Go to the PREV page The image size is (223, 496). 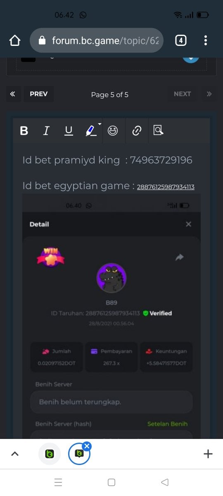pyautogui.click(x=38, y=94)
